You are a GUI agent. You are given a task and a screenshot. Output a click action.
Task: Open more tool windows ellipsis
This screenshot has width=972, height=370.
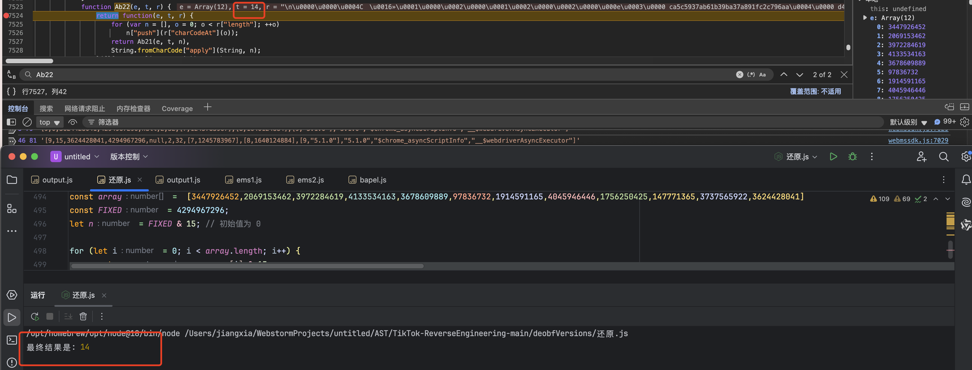pyautogui.click(x=12, y=231)
